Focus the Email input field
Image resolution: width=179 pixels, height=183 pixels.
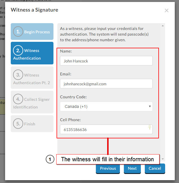pyautogui.click(x=106, y=84)
